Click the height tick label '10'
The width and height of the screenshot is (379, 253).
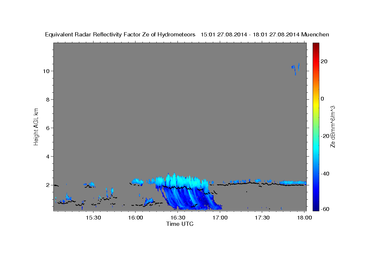pyautogui.click(x=47, y=71)
